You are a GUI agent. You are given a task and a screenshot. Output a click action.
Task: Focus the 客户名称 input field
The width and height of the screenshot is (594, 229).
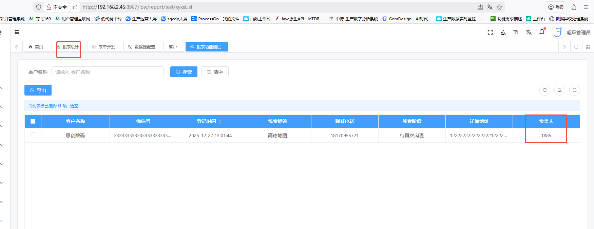(x=107, y=72)
